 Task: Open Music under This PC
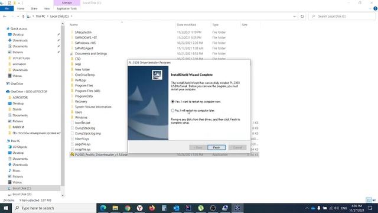[x=17, y=170]
